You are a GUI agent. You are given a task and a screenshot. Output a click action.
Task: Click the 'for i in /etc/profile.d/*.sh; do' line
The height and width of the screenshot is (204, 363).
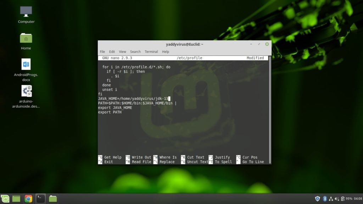(x=136, y=67)
